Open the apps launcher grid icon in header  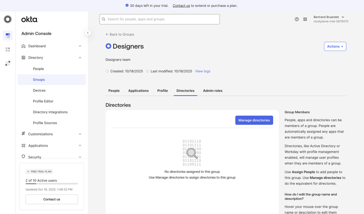305,19
